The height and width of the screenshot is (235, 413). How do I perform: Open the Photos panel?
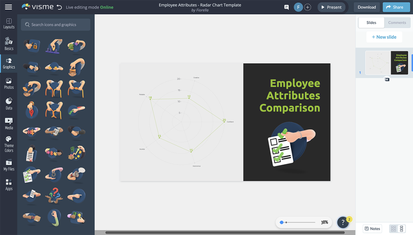[8, 85]
